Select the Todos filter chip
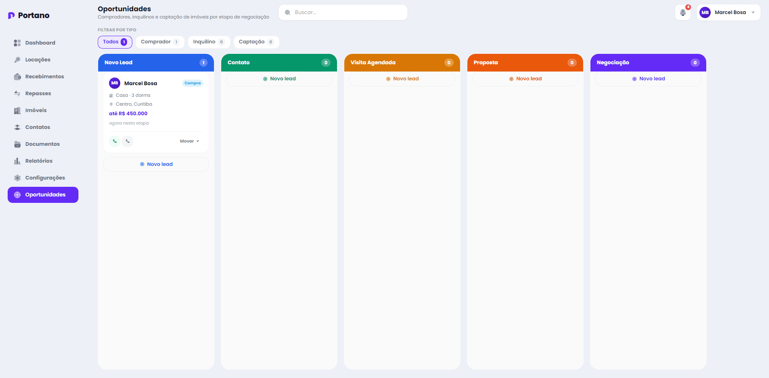This screenshot has height=378, width=769. coord(115,42)
